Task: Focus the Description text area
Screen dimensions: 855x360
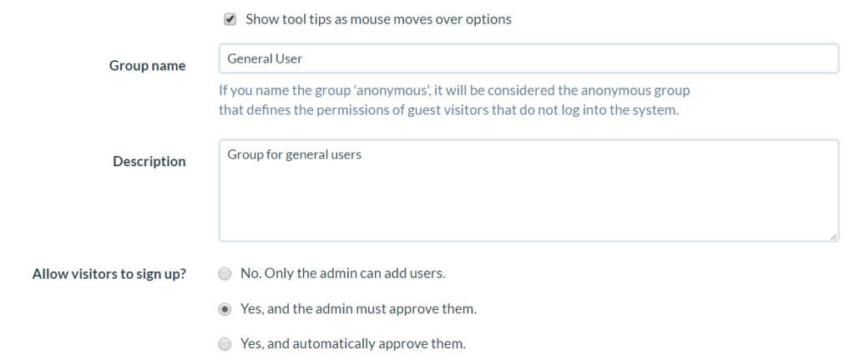Action: click(x=529, y=190)
